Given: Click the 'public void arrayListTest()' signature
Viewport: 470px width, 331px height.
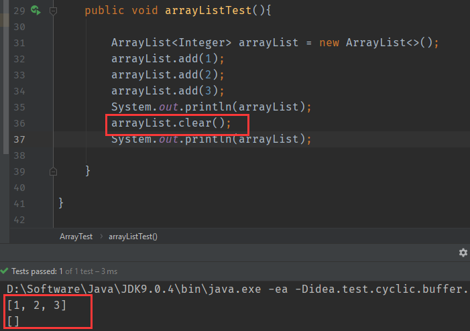Looking at the screenshot, I should tap(178, 11).
